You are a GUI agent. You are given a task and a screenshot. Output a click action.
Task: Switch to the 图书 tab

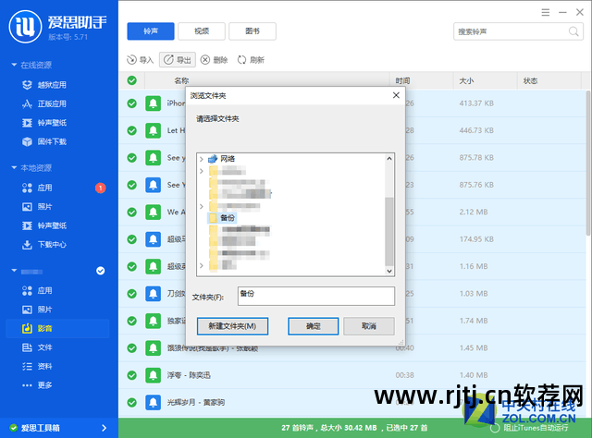(253, 30)
